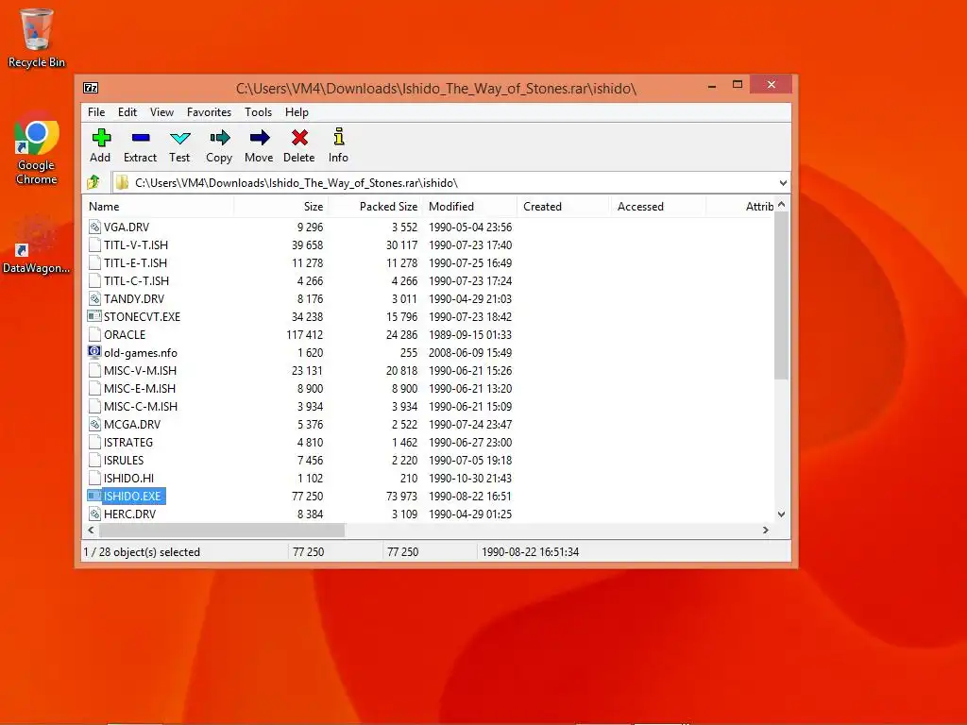The height and width of the screenshot is (725, 967).
Task: Sort by Packed Size column header
Action: coord(375,207)
